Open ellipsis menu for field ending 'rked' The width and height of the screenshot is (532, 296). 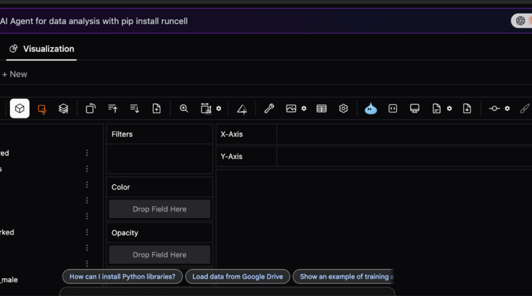pos(87,232)
